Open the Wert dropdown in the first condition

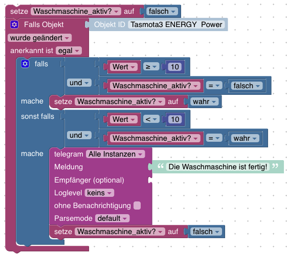click(x=124, y=67)
